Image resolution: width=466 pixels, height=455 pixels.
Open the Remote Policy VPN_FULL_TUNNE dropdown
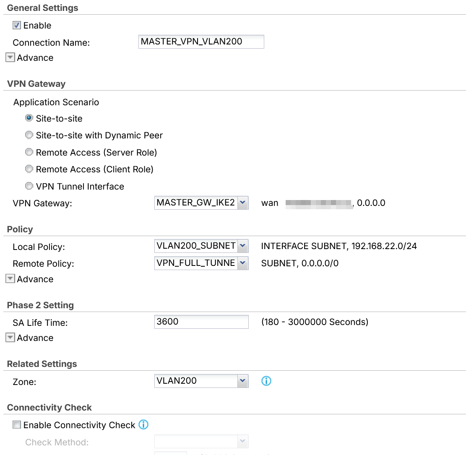(x=201, y=263)
